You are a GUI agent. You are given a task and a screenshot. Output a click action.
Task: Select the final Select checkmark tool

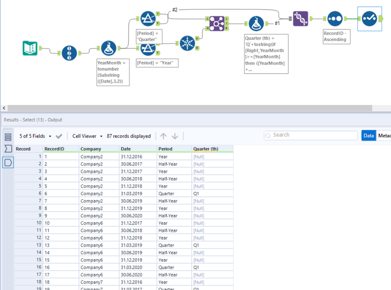tap(369, 19)
